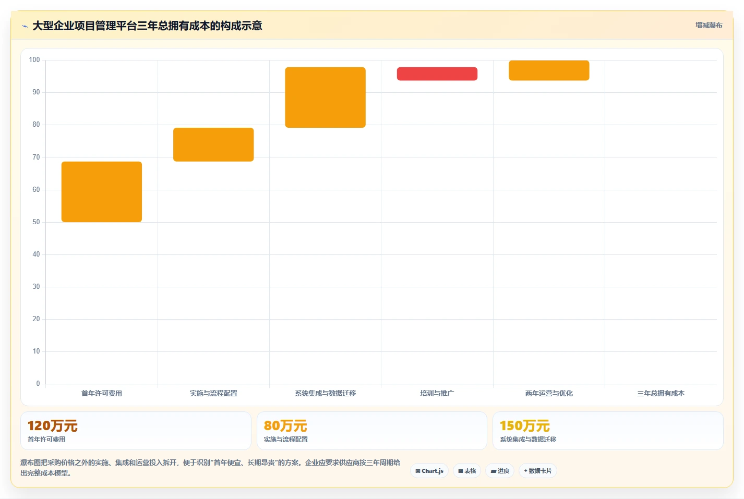The height and width of the screenshot is (499, 744).
Task: Click the red 培训与推广 bar
Action: coord(437,74)
